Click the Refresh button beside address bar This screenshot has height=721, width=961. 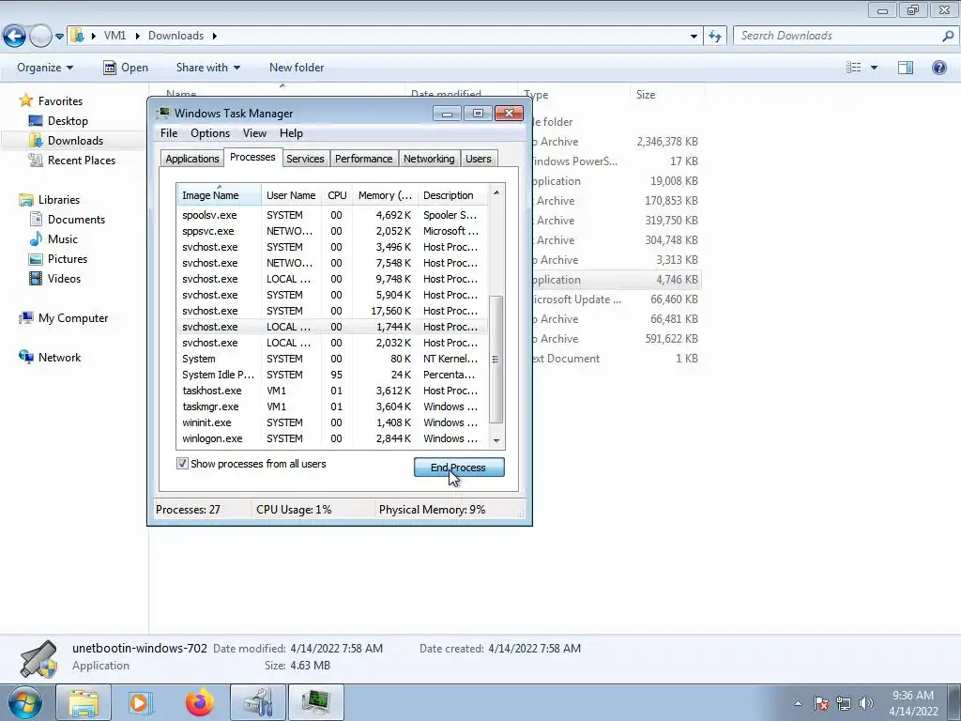click(715, 37)
